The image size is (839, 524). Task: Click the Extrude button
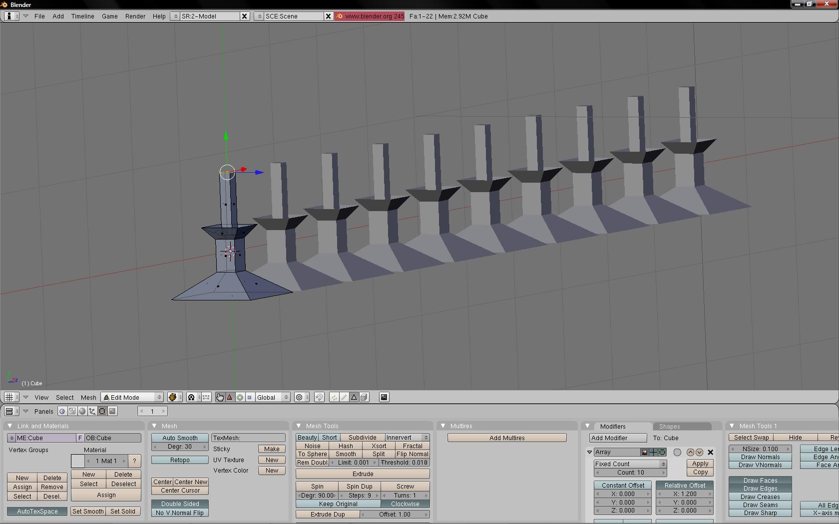[363, 474]
